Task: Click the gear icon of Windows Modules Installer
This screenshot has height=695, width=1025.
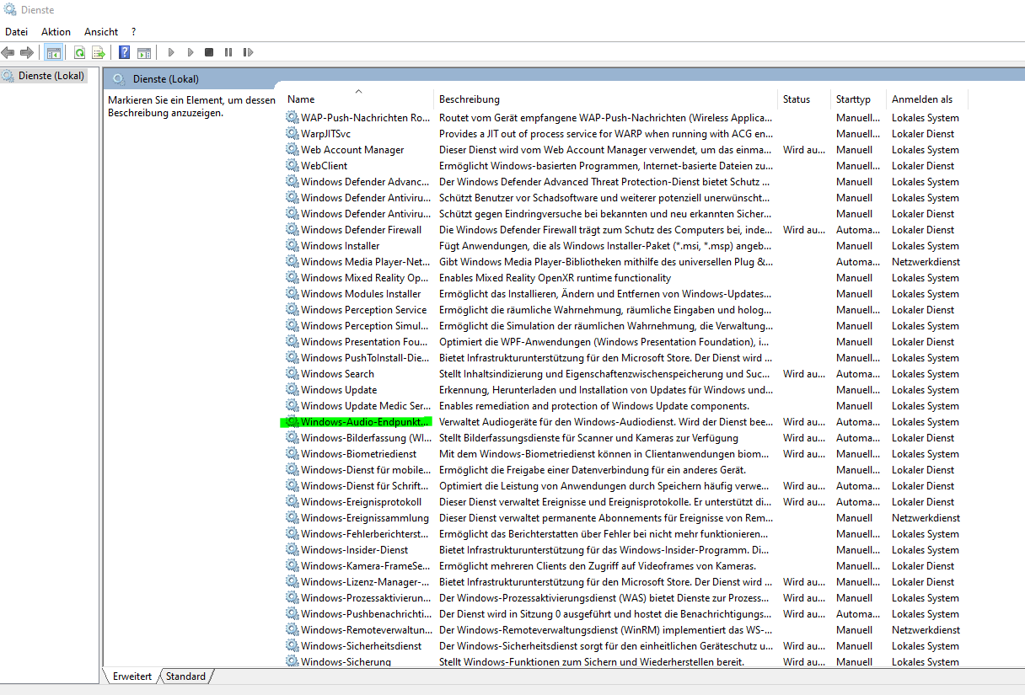Action: (292, 294)
